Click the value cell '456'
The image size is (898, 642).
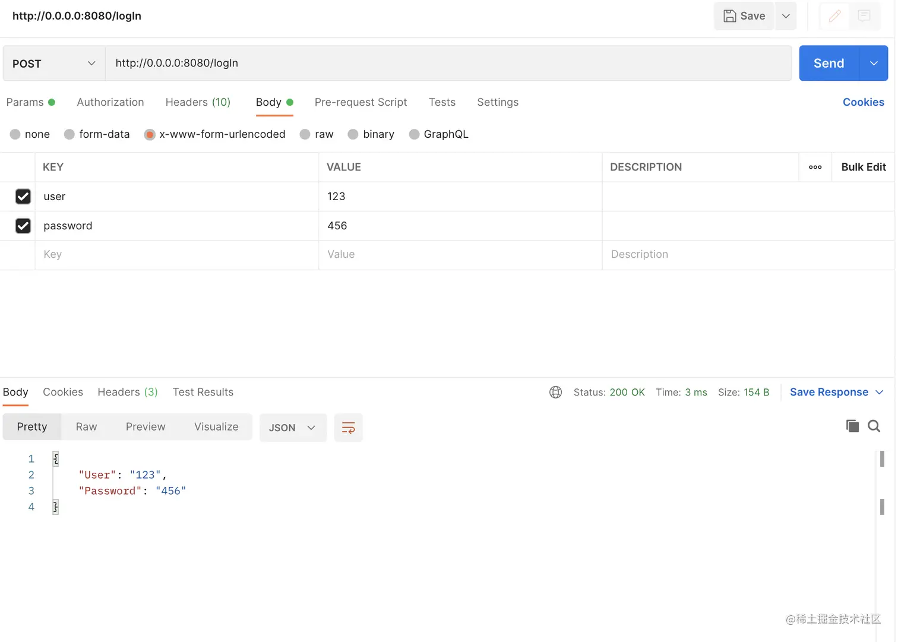pos(460,226)
